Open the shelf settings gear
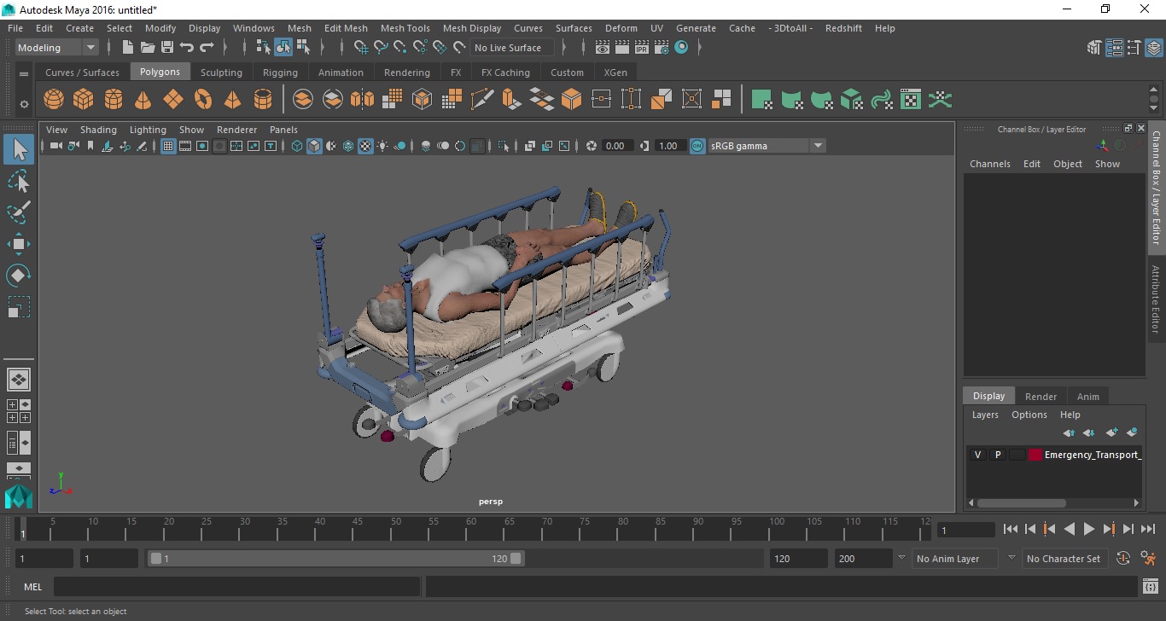The width and height of the screenshot is (1166, 621). 24,104
